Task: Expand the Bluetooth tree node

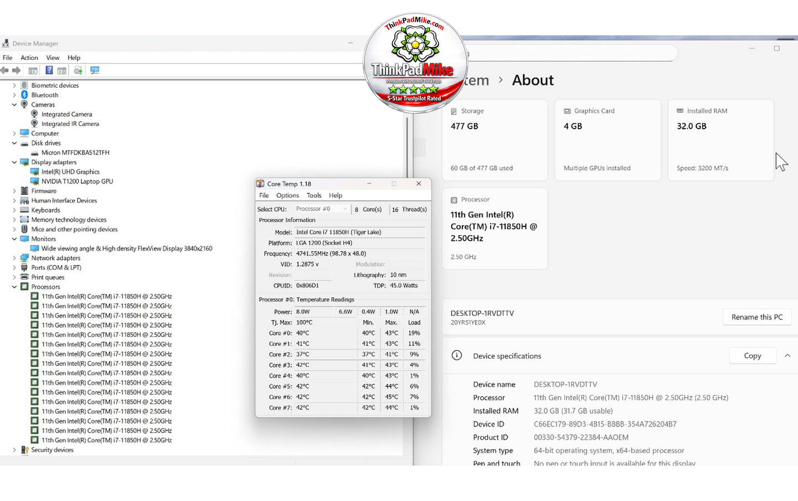Action: (14, 95)
